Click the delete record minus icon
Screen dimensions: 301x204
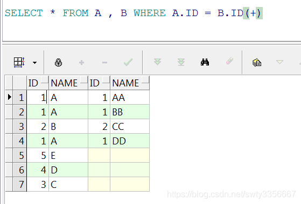pyautogui.click(x=104, y=62)
